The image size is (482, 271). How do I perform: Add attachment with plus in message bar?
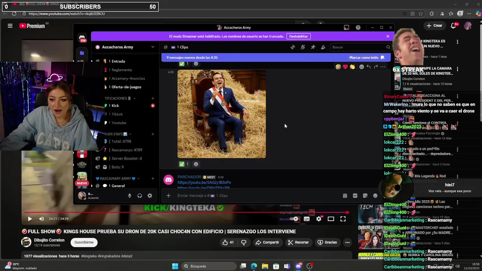pos(168,196)
